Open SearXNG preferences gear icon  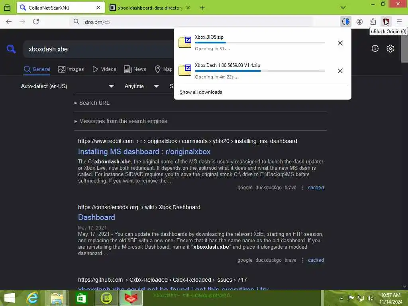[390, 48]
